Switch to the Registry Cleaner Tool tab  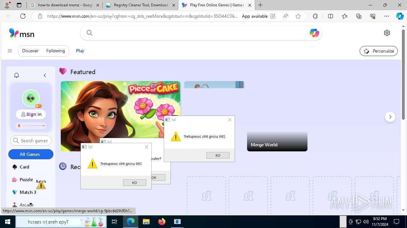[141, 5]
